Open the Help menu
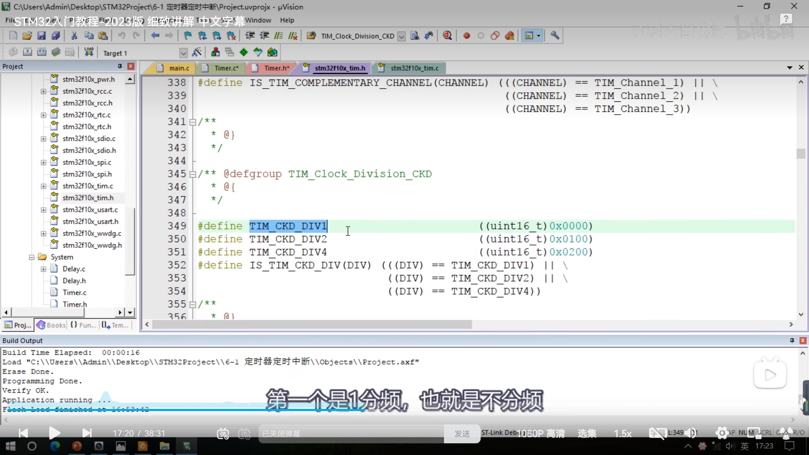The width and height of the screenshot is (809, 455). (x=287, y=20)
